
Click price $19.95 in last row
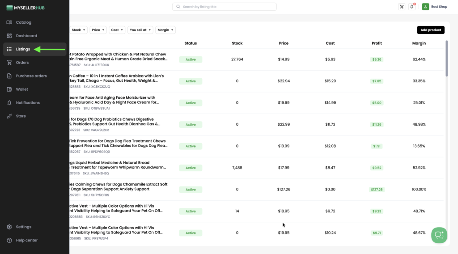click(284, 233)
